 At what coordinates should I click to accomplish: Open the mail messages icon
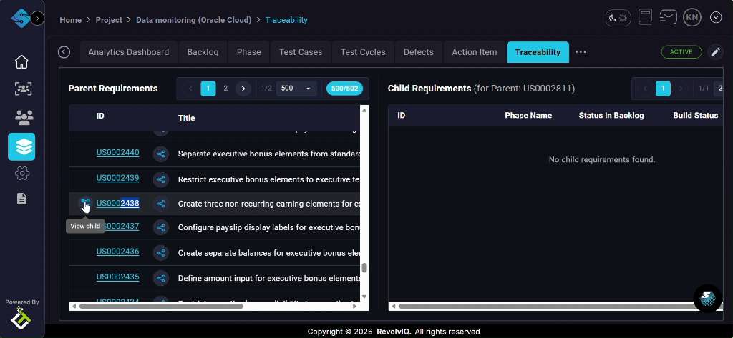(668, 18)
